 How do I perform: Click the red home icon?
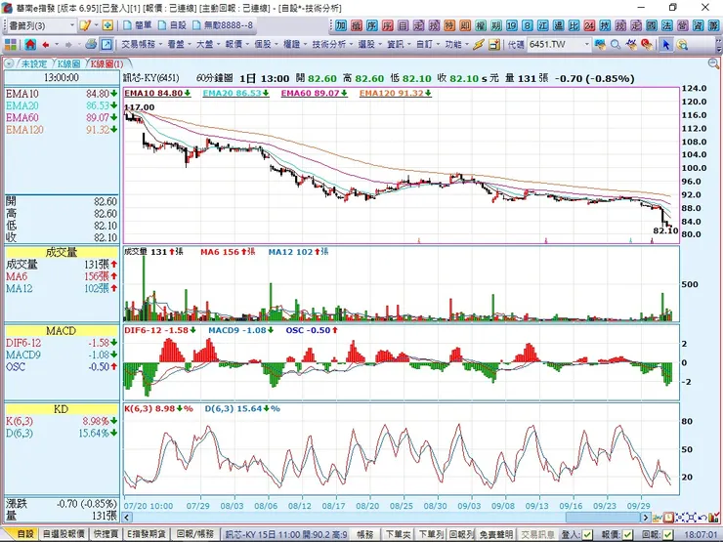(30, 45)
